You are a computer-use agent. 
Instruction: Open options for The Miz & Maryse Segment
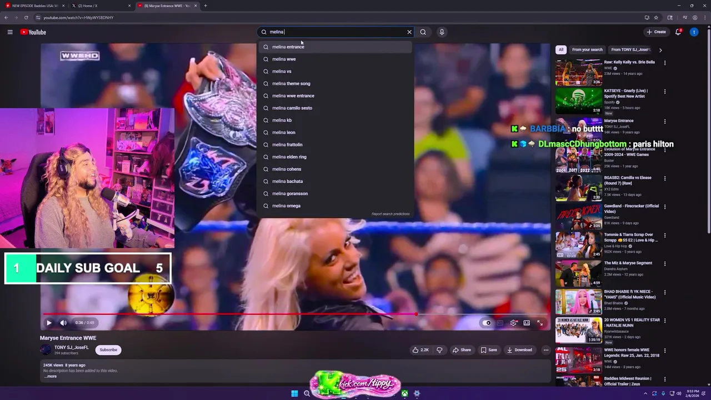tap(665, 264)
